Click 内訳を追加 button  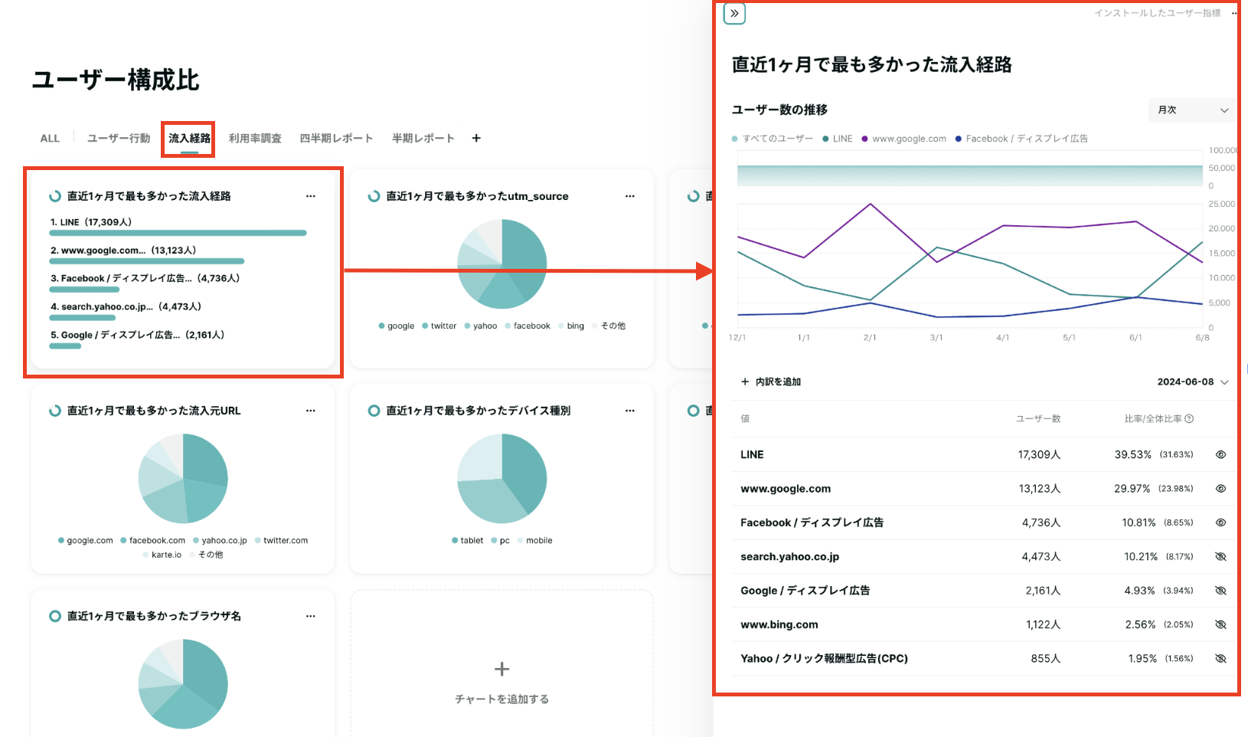(x=771, y=382)
